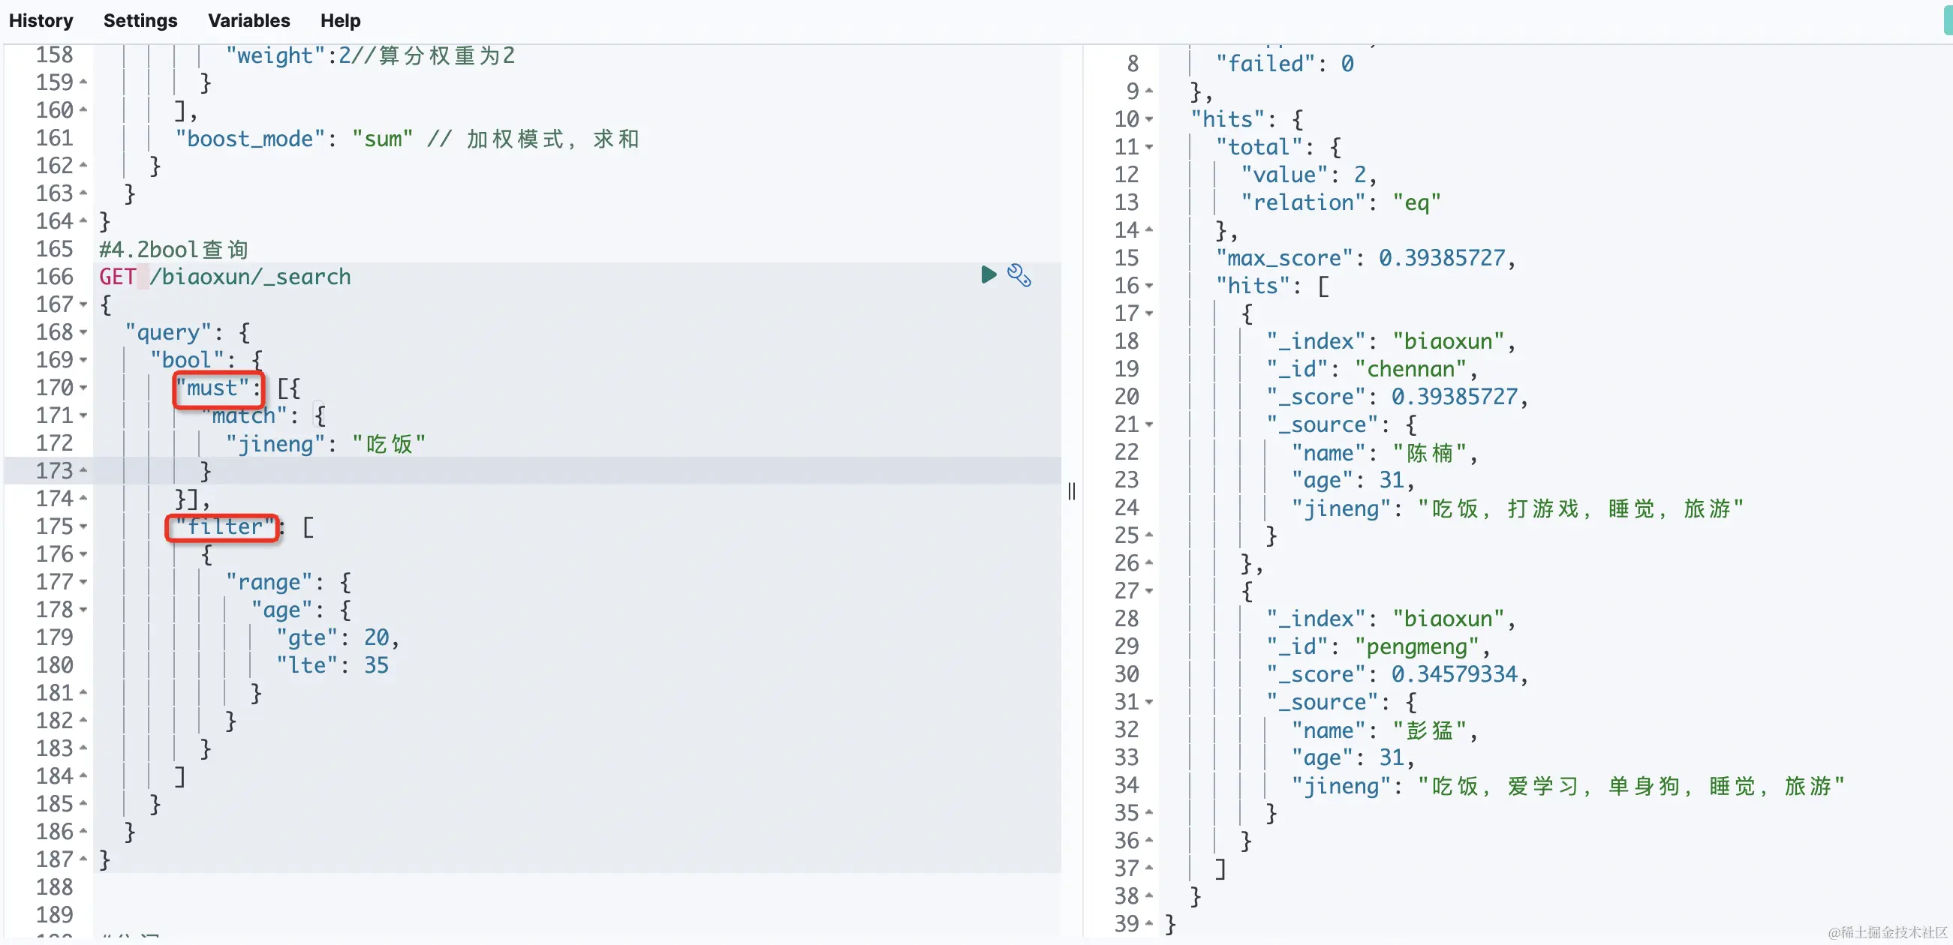Collapse the query block at line 168
This screenshot has width=1953, height=945.
[83, 333]
